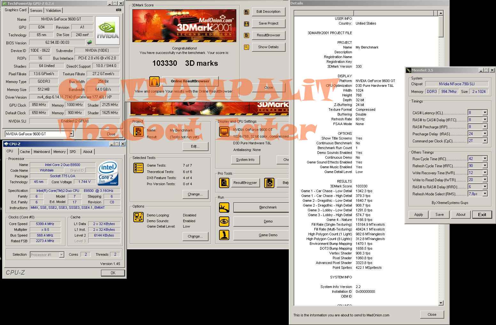Open the Write Recovery Time (tWR) dropdown
The width and height of the screenshot is (496, 325).
(485, 173)
